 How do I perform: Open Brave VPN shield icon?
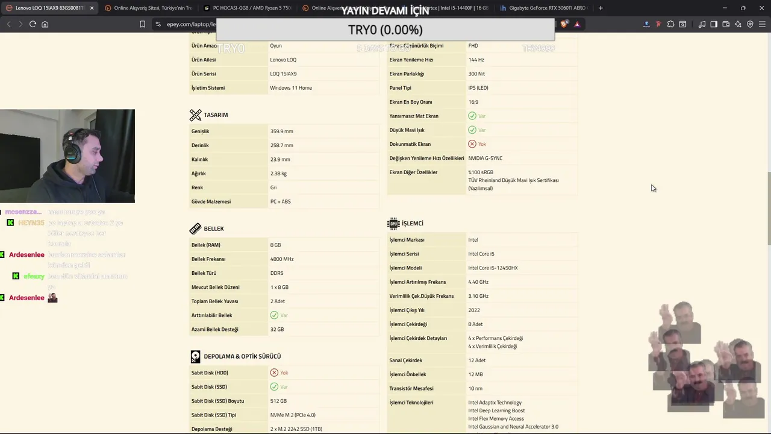[750, 24]
